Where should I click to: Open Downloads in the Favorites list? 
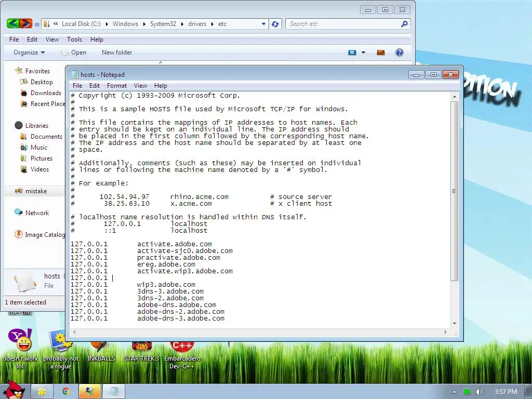click(46, 92)
